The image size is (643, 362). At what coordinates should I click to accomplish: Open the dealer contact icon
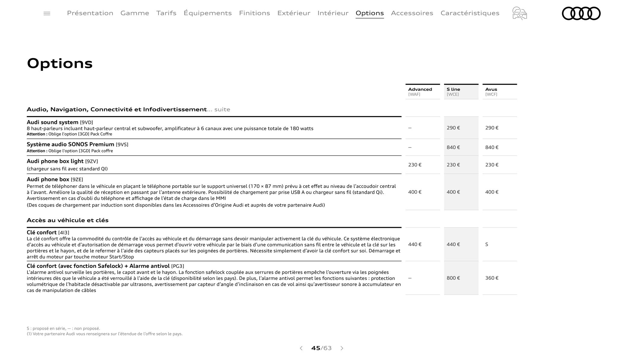click(520, 14)
